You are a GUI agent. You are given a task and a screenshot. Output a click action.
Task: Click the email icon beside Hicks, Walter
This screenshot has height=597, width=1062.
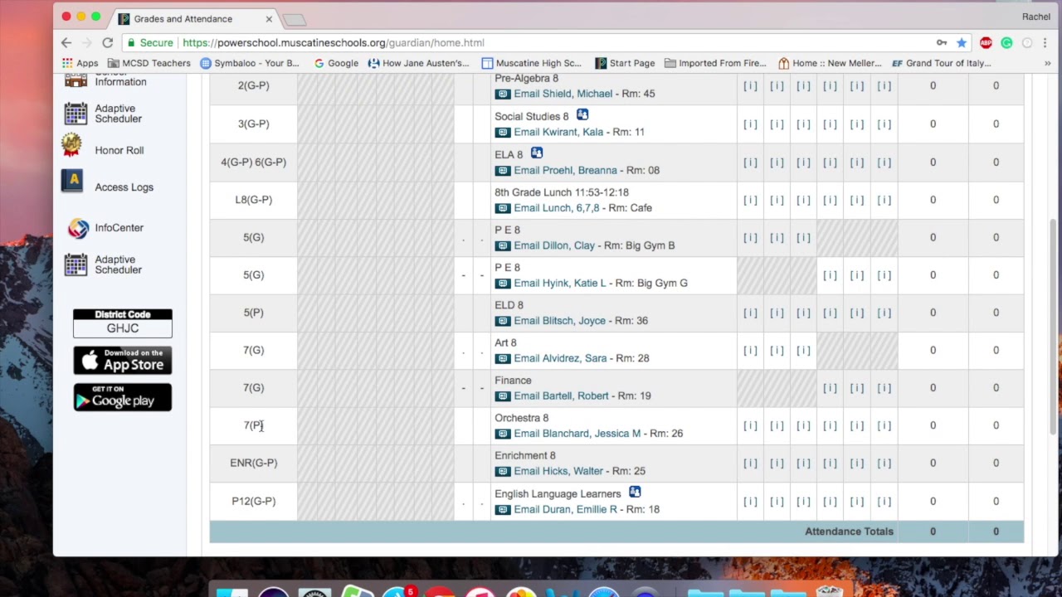click(502, 472)
